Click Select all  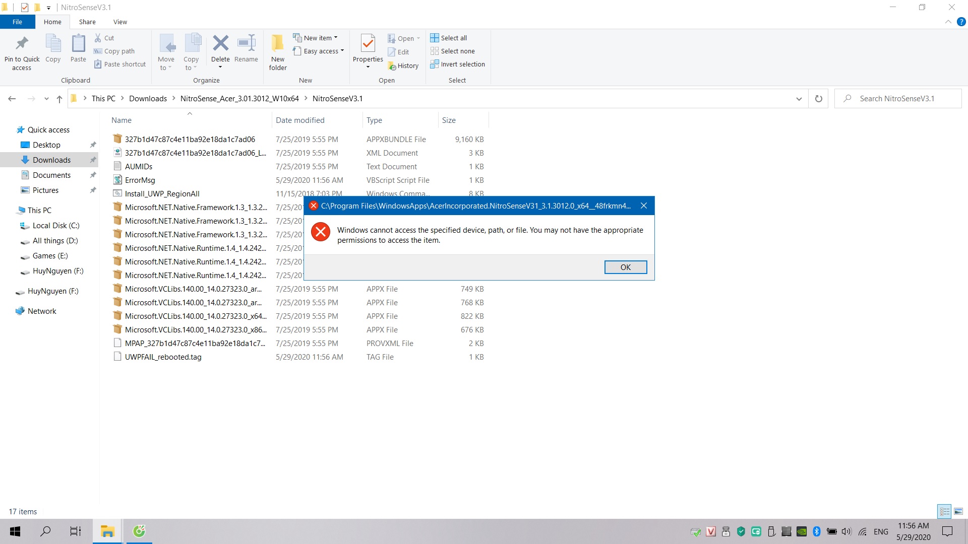pyautogui.click(x=449, y=38)
